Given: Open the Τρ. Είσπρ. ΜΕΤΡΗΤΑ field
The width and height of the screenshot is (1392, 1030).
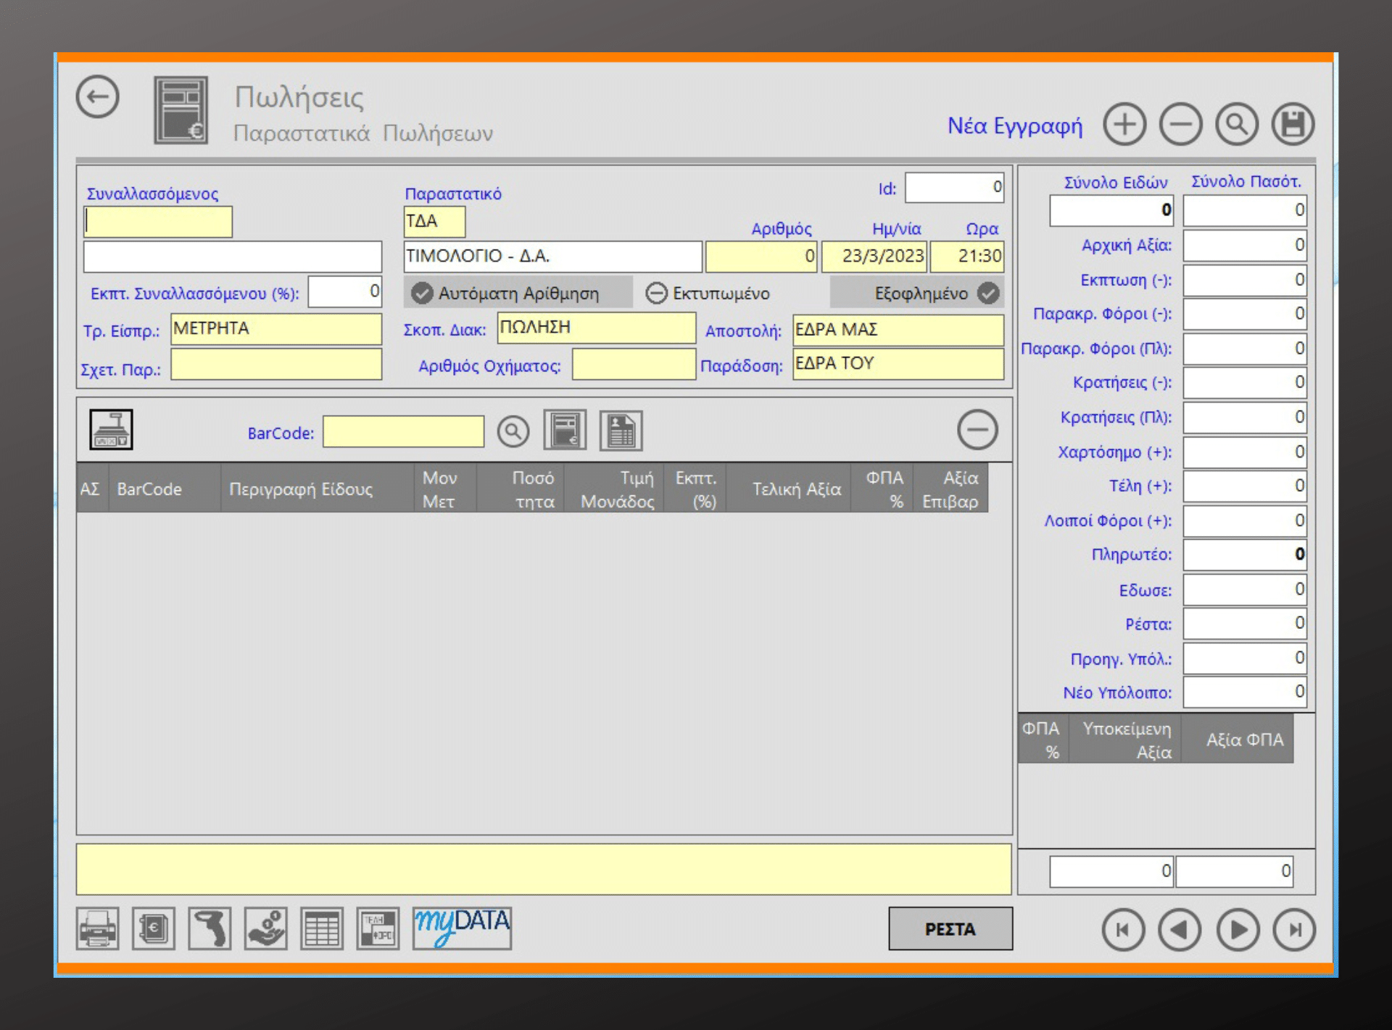Looking at the screenshot, I should [276, 329].
